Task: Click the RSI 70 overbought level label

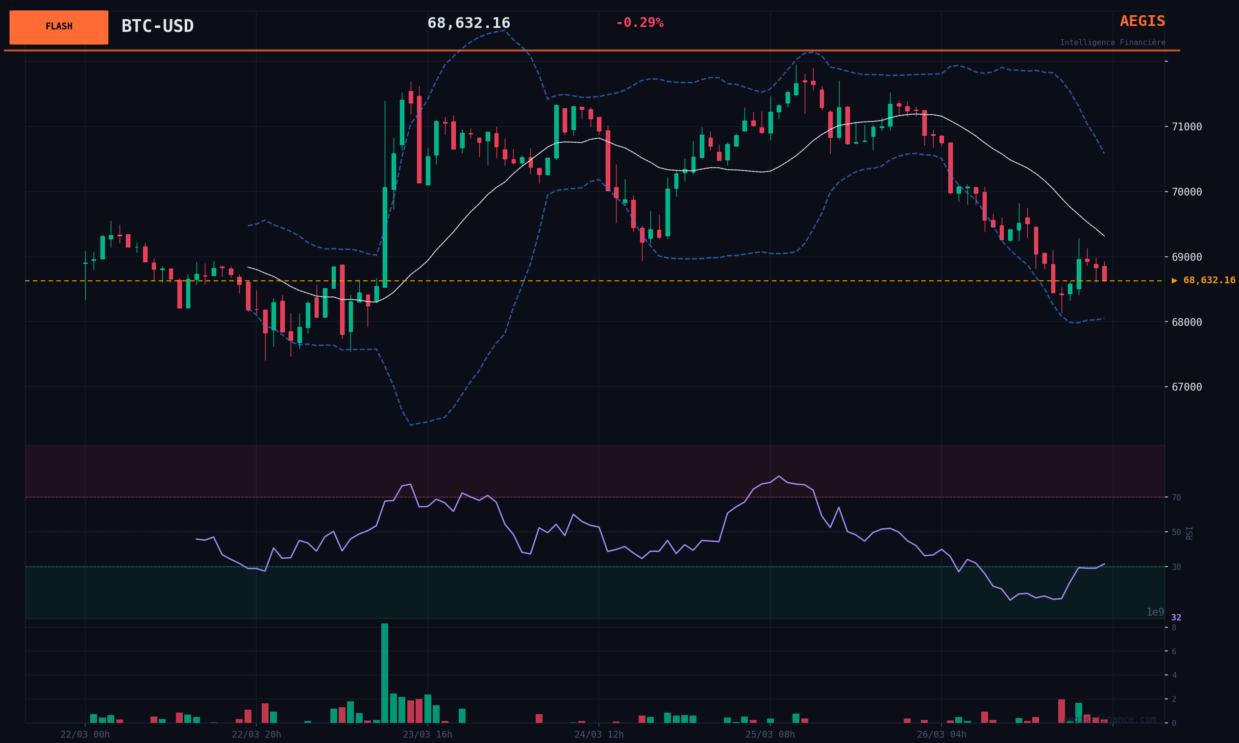Action: point(1176,497)
